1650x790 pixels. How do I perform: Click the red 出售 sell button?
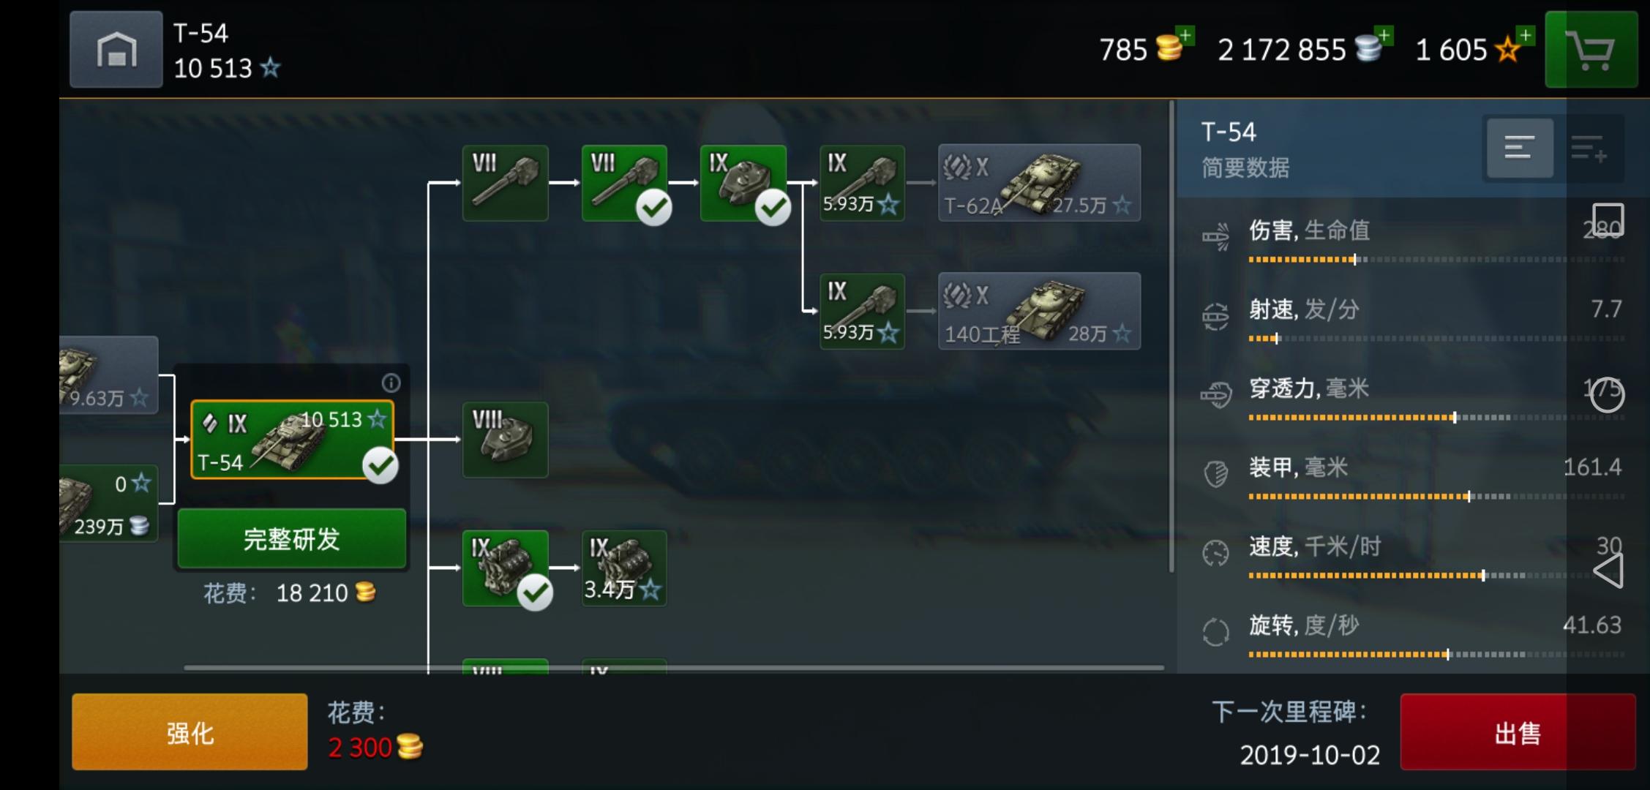1518,731
